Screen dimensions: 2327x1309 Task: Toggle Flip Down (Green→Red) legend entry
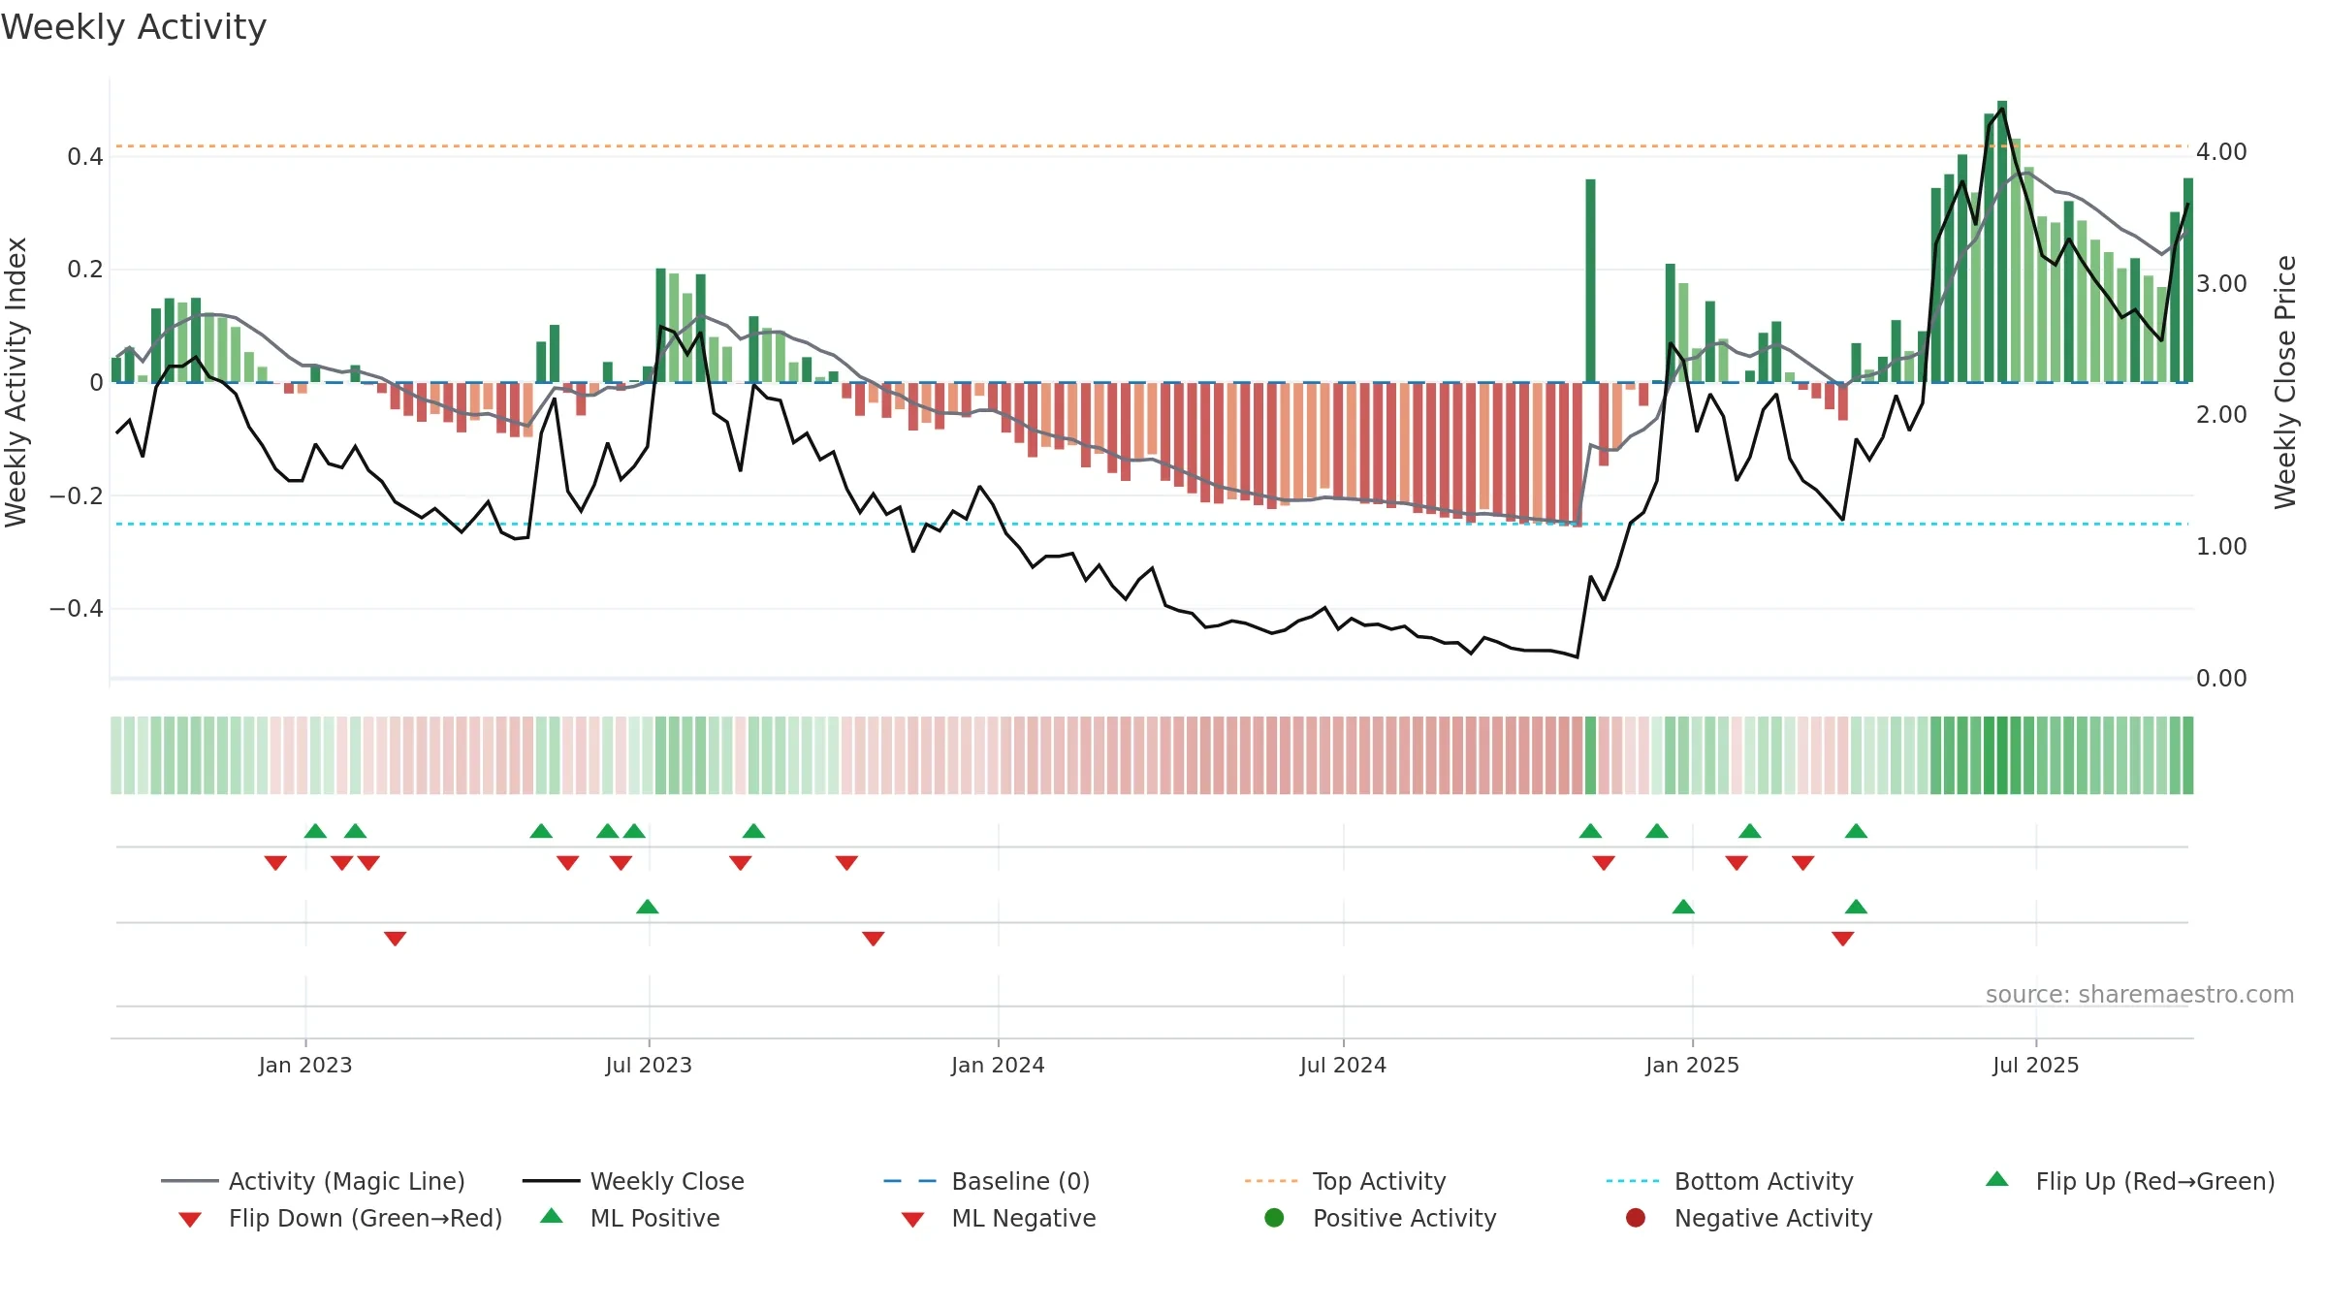(339, 1218)
